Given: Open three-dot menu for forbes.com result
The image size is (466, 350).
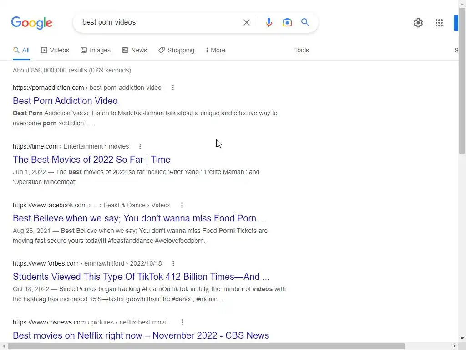Looking at the screenshot, I should (x=173, y=263).
